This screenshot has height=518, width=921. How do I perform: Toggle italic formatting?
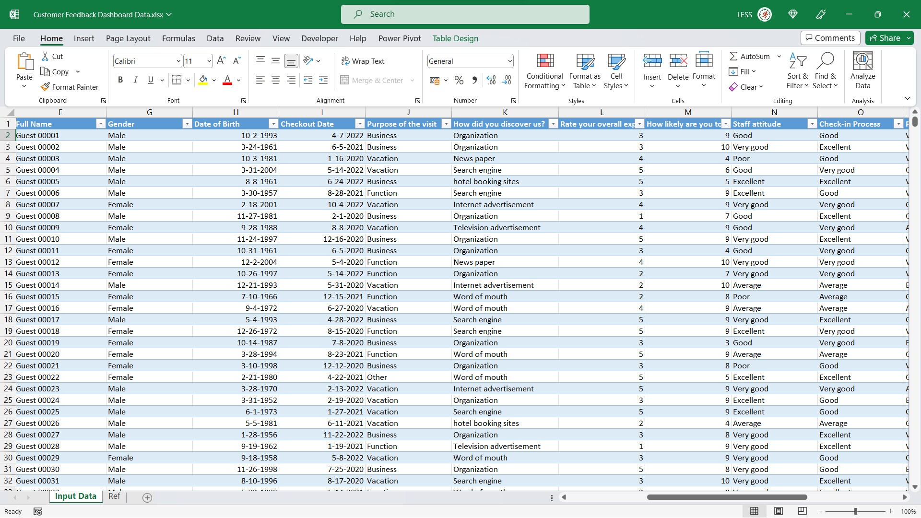pyautogui.click(x=135, y=80)
